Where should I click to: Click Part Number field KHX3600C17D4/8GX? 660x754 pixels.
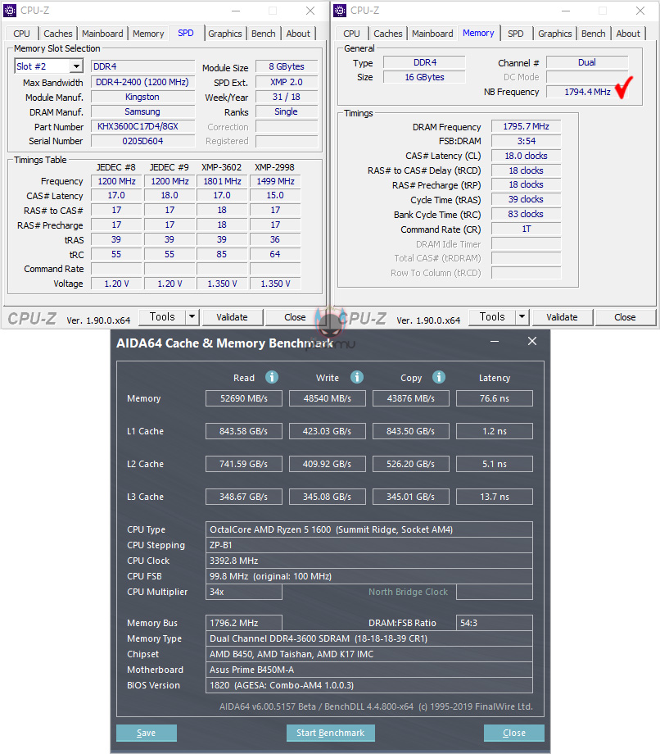pos(142,126)
